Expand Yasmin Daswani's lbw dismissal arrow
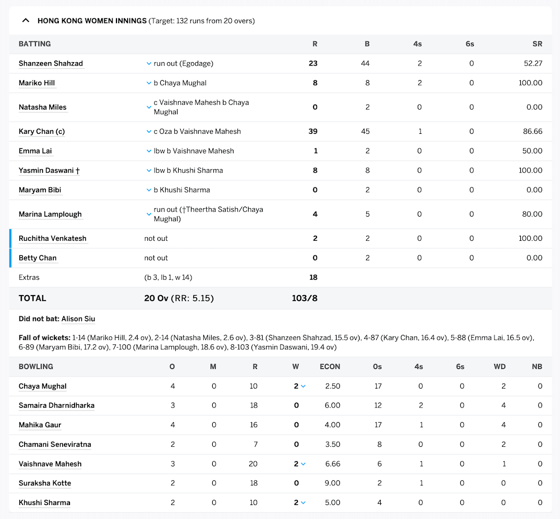Screen dimensions: 560x519 point(148,171)
